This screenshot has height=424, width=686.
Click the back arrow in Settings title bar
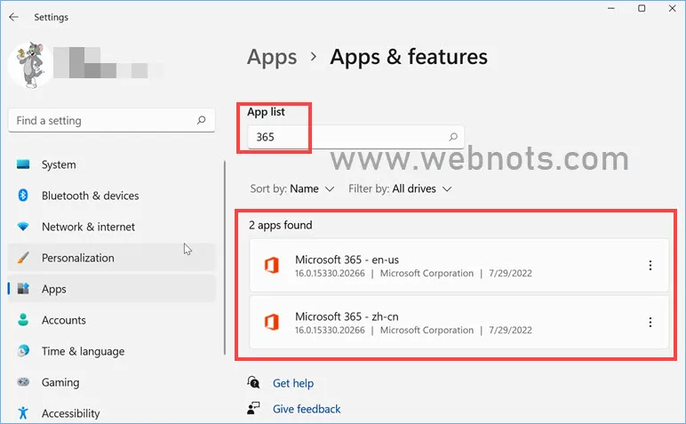click(13, 17)
